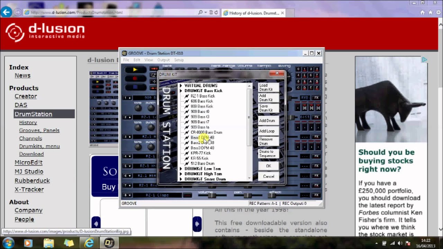Click the channel 8 pan slider
This screenshot has width=443, height=249.
tap(247, 195)
